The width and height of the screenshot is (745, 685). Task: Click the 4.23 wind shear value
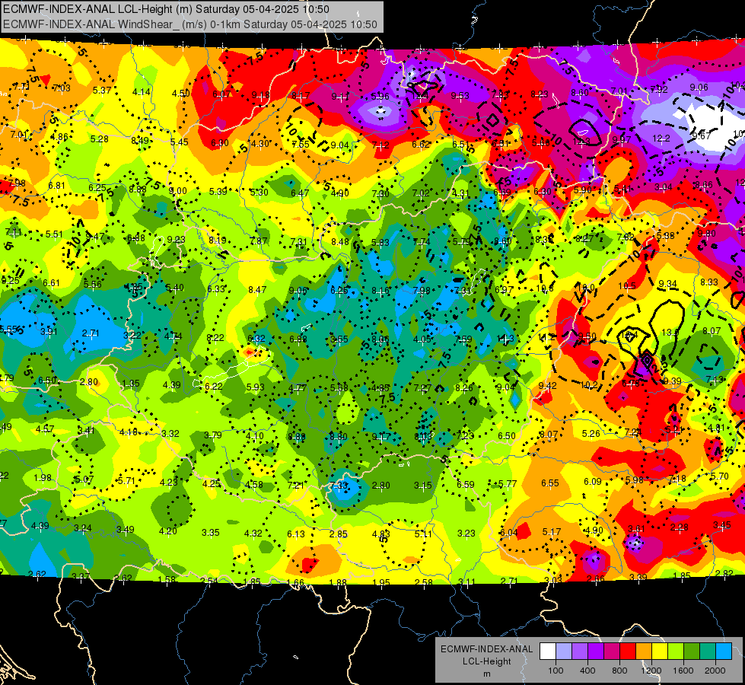(x=169, y=482)
